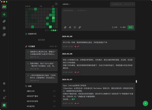The width and height of the screenshot is (152, 110).
Task: Click the green 保存 save button
Action: (131, 27)
